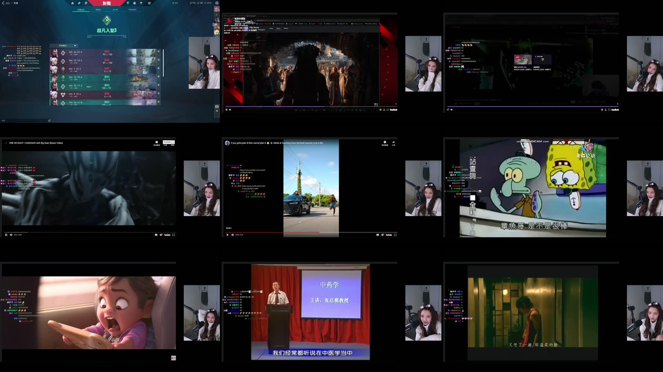Toggle fullscreen on first Twitch player

[387, 110]
